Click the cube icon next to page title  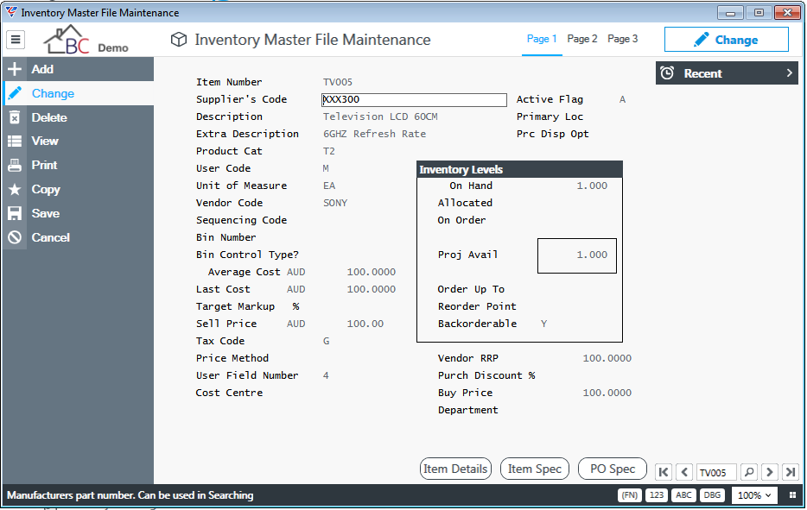pos(179,40)
